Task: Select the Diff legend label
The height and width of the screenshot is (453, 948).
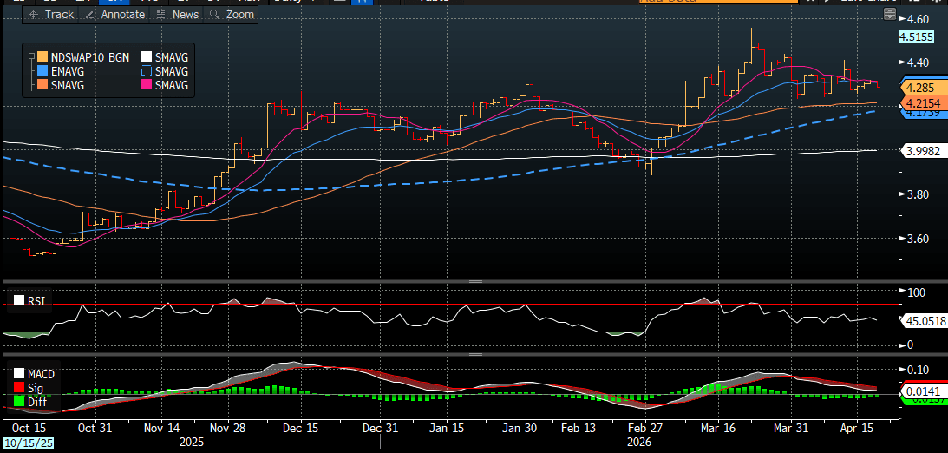Action: (x=36, y=401)
